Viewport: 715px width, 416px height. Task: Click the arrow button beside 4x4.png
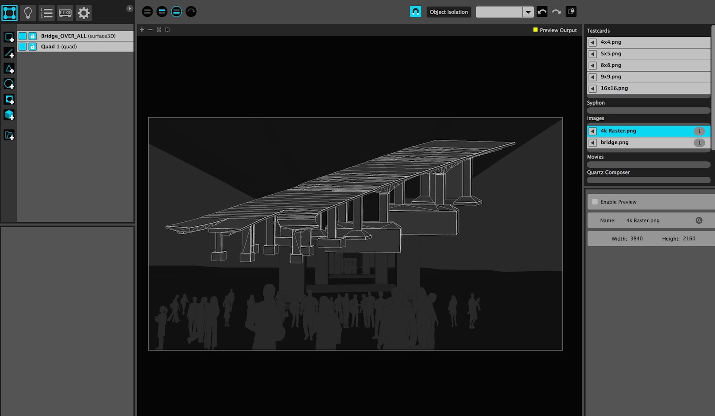592,42
